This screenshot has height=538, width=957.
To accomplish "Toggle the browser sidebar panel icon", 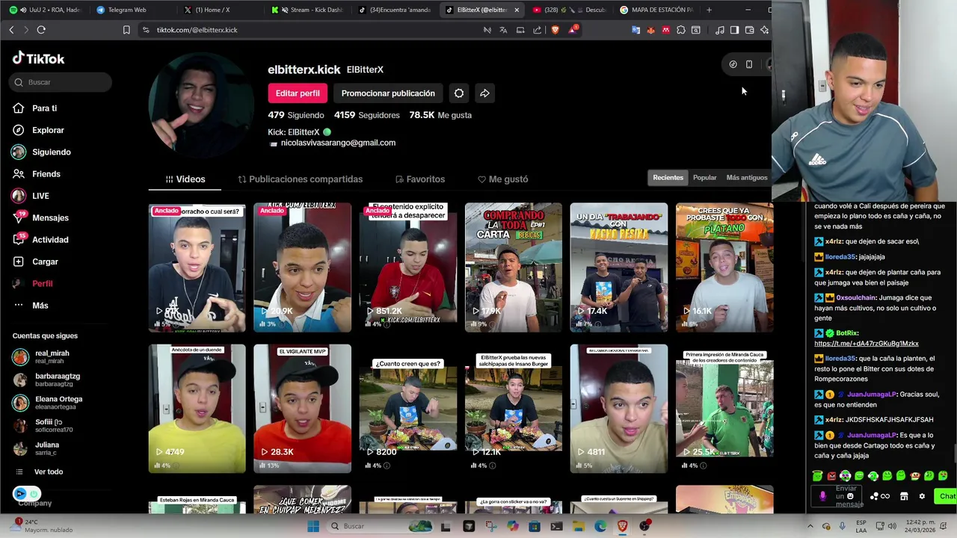I will pos(734,30).
